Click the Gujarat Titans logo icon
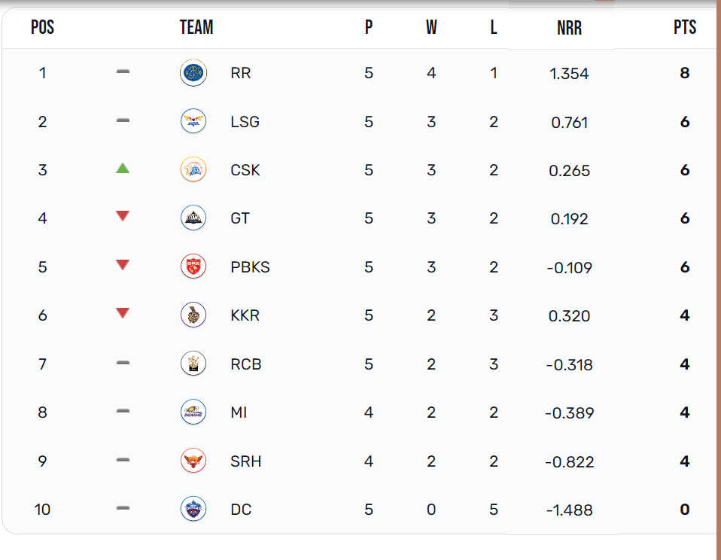This screenshot has width=721, height=560. coord(193,218)
